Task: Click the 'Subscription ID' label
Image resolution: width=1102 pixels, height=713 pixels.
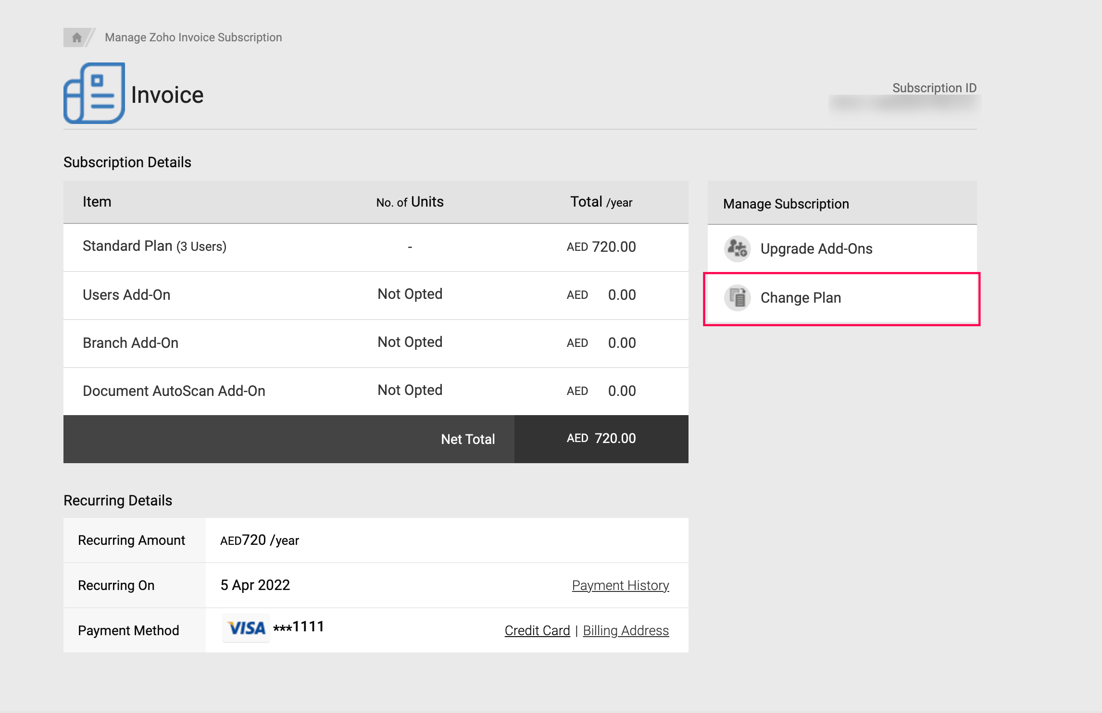Action: tap(934, 88)
